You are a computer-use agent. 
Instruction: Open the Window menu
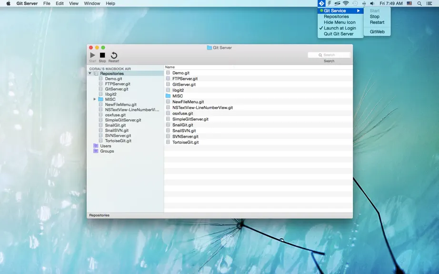pos(92,3)
